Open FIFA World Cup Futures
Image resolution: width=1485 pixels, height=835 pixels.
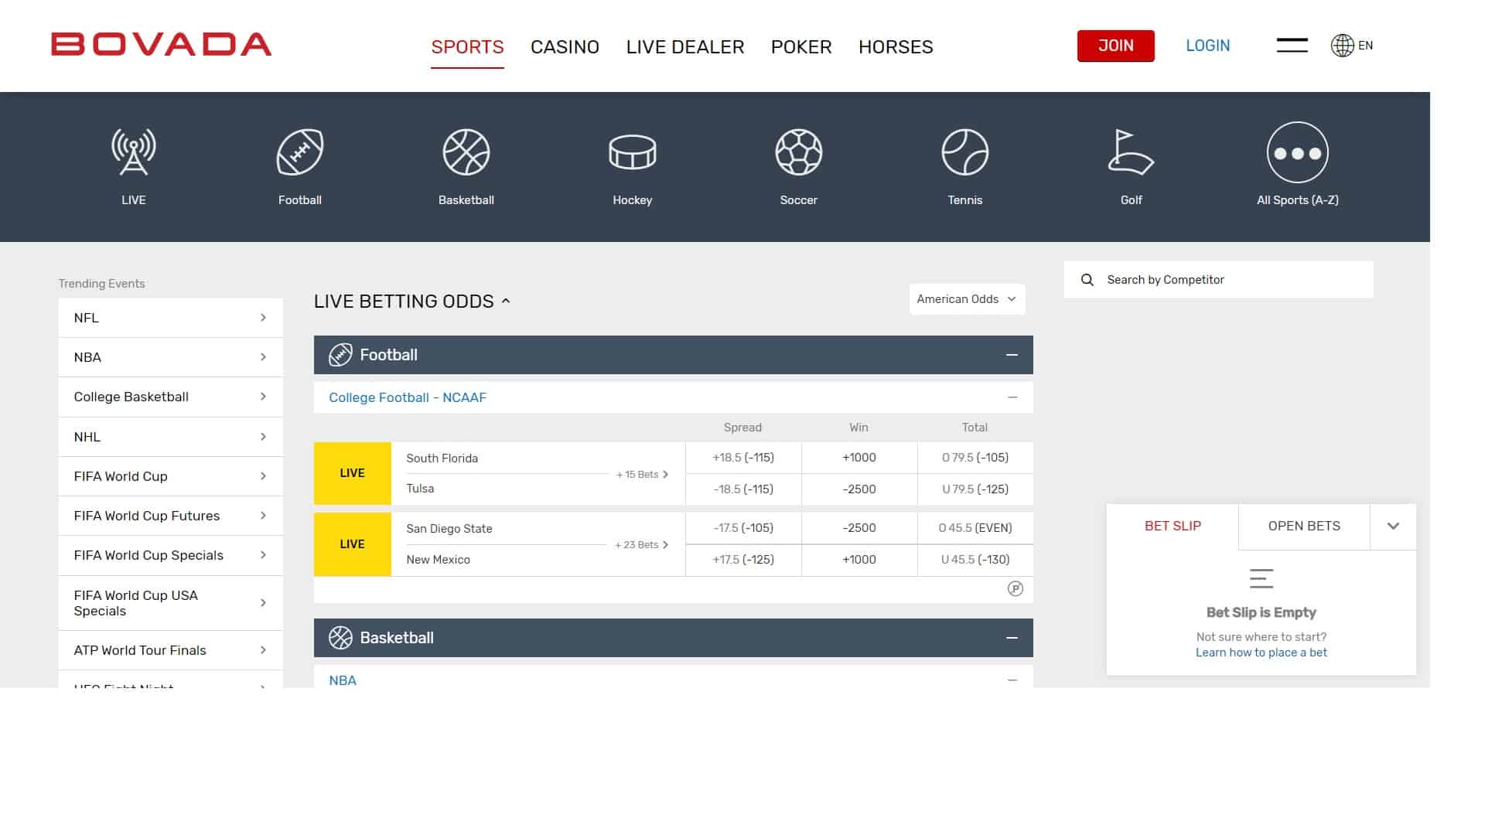point(170,516)
